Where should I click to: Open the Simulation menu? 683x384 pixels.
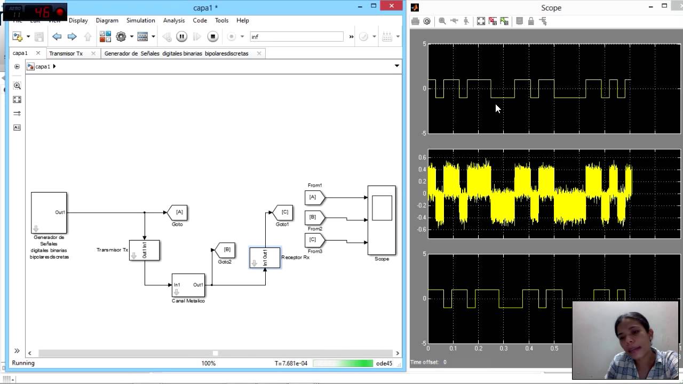pyautogui.click(x=141, y=20)
